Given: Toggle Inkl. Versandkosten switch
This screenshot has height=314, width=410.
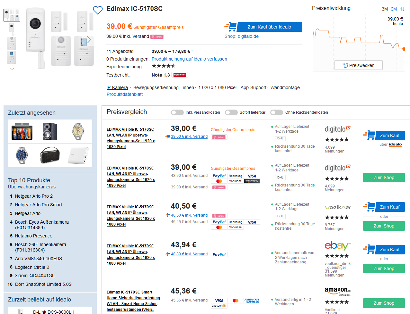Looking at the screenshot, I should tap(177, 112).
